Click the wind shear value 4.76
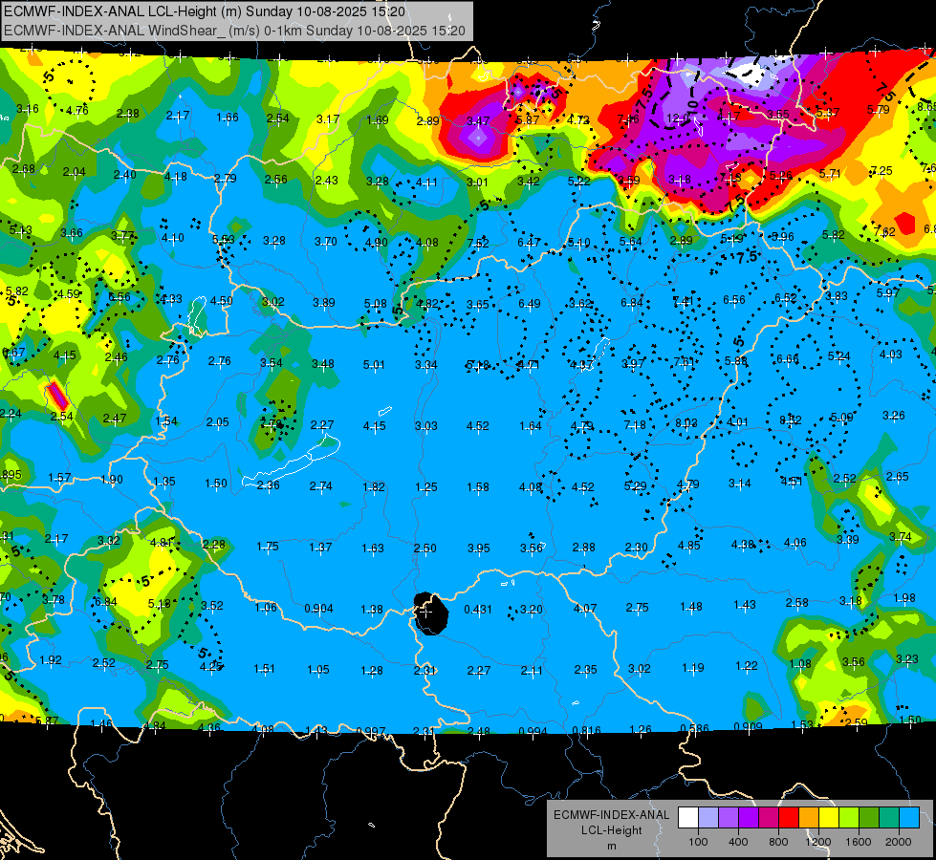 tap(77, 111)
